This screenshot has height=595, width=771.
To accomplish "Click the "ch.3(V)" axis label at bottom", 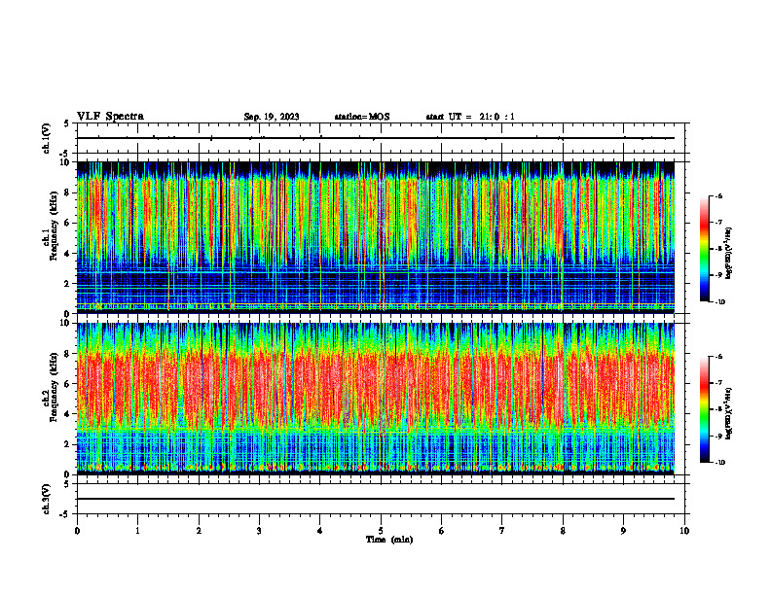I will (x=47, y=499).
